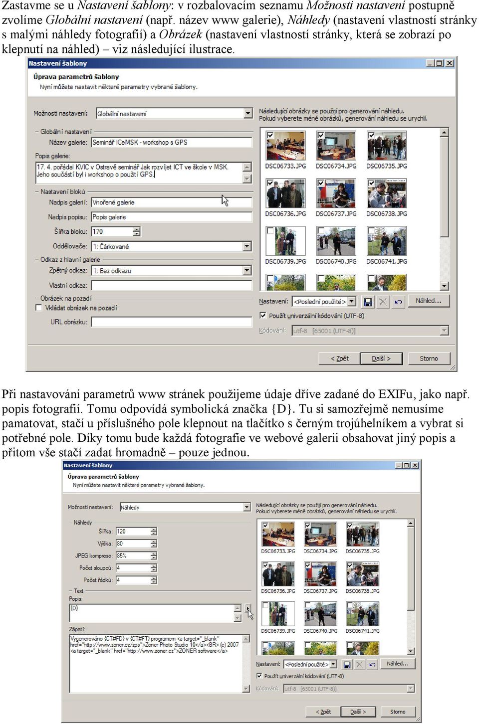Toggle UTF-8 checkbox in Globální nastavení dialog
This screenshot has width=479, height=724.
click(263, 316)
